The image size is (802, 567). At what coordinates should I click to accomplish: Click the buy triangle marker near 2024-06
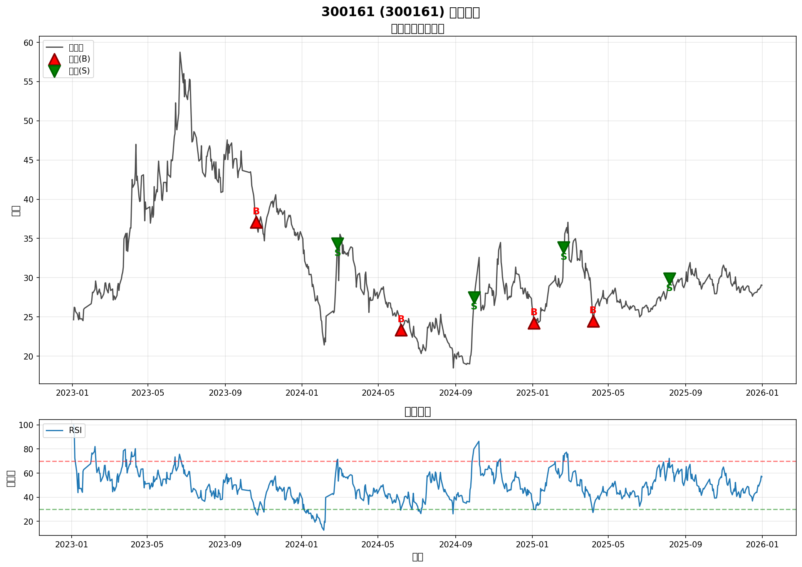click(401, 331)
